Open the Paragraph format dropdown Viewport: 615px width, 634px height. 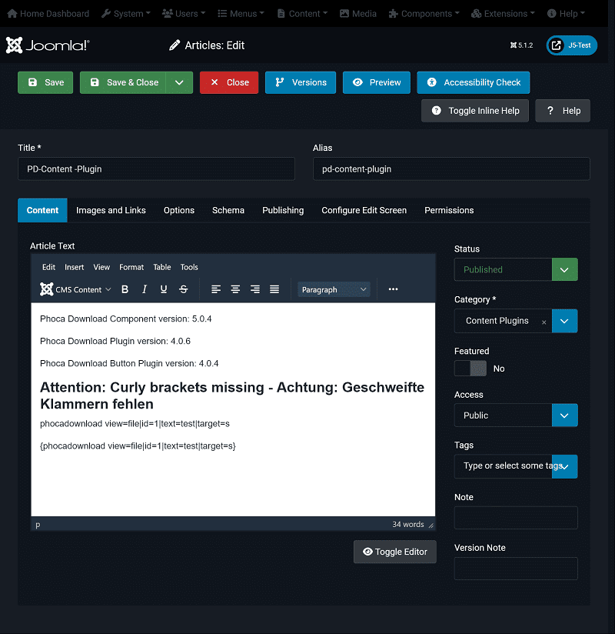point(334,289)
